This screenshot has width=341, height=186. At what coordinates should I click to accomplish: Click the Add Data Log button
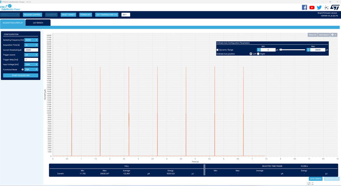(332, 178)
